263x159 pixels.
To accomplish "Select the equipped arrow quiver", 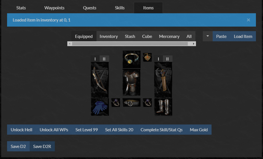I will [x=163, y=80].
